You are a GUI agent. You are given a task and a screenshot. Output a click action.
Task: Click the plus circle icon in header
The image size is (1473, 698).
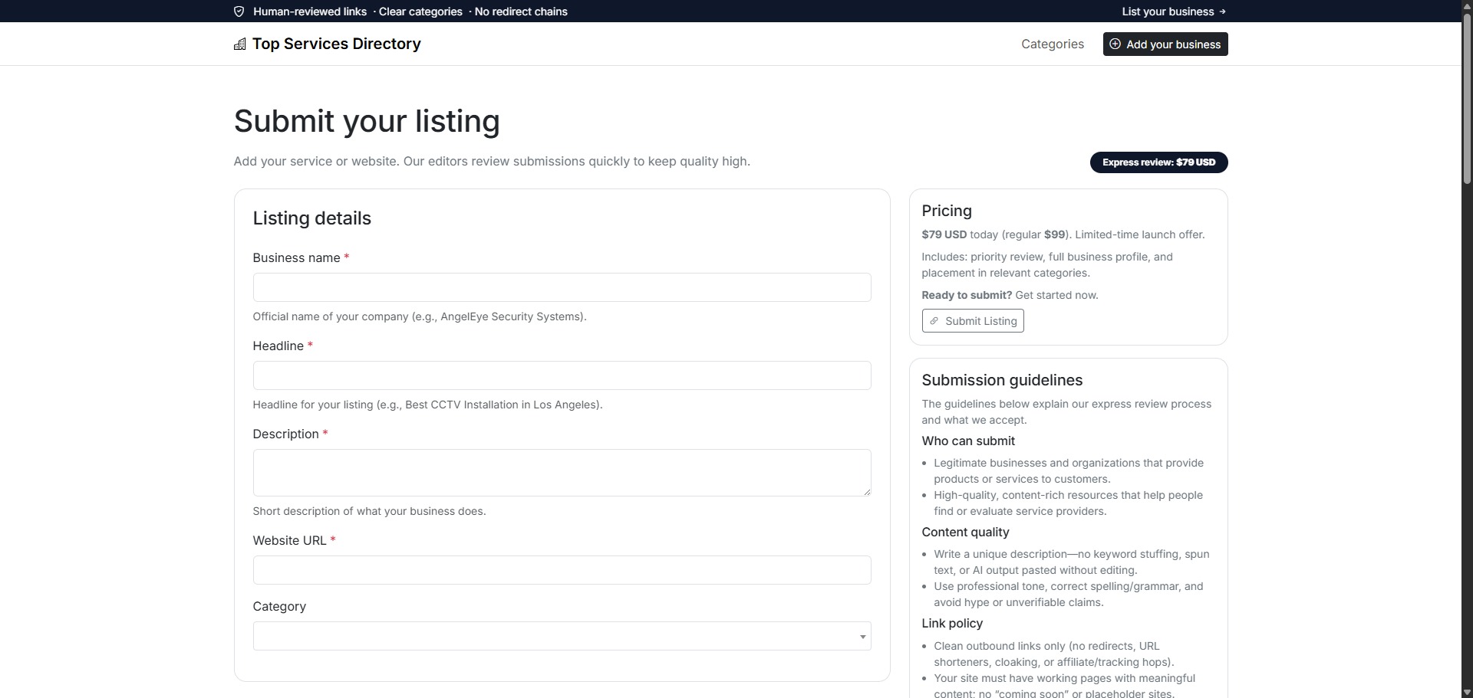pyautogui.click(x=1115, y=44)
